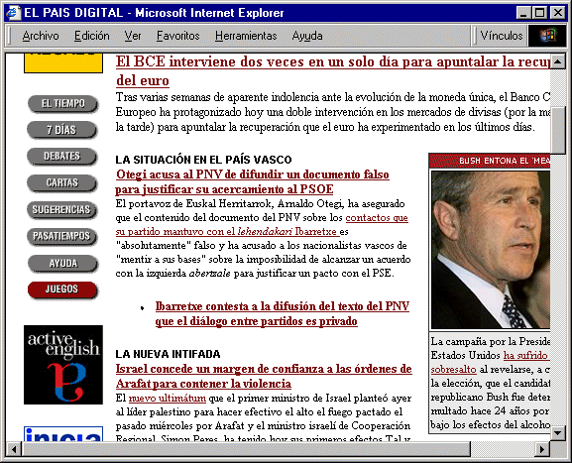Open the BCE interviene dos veces headline
Viewport: 572px width, 463px height.
[333, 71]
